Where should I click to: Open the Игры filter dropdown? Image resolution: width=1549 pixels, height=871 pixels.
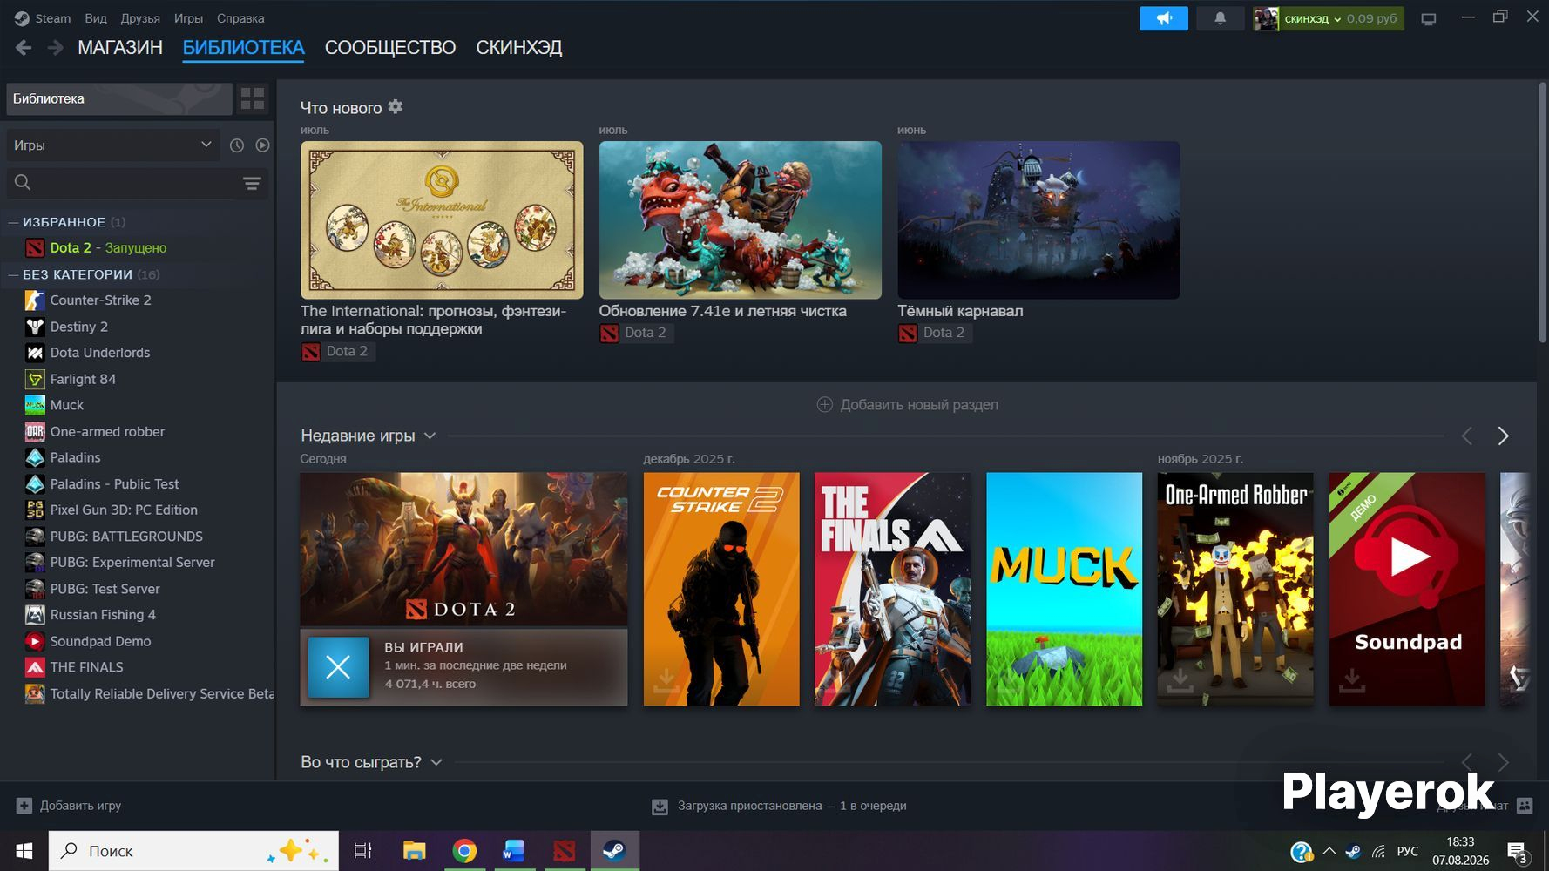(112, 145)
